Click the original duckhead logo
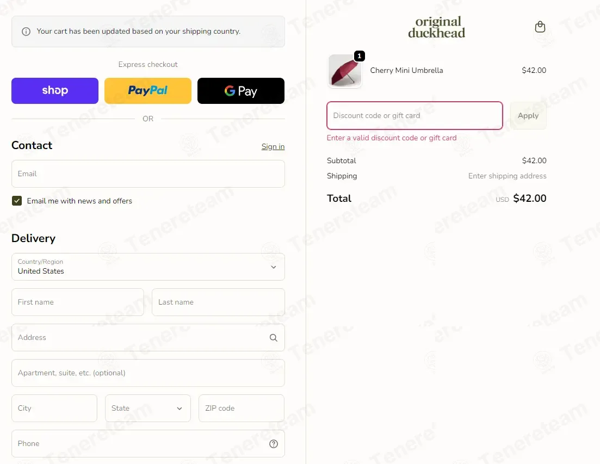The image size is (600, 464). (x=437, y=27)
